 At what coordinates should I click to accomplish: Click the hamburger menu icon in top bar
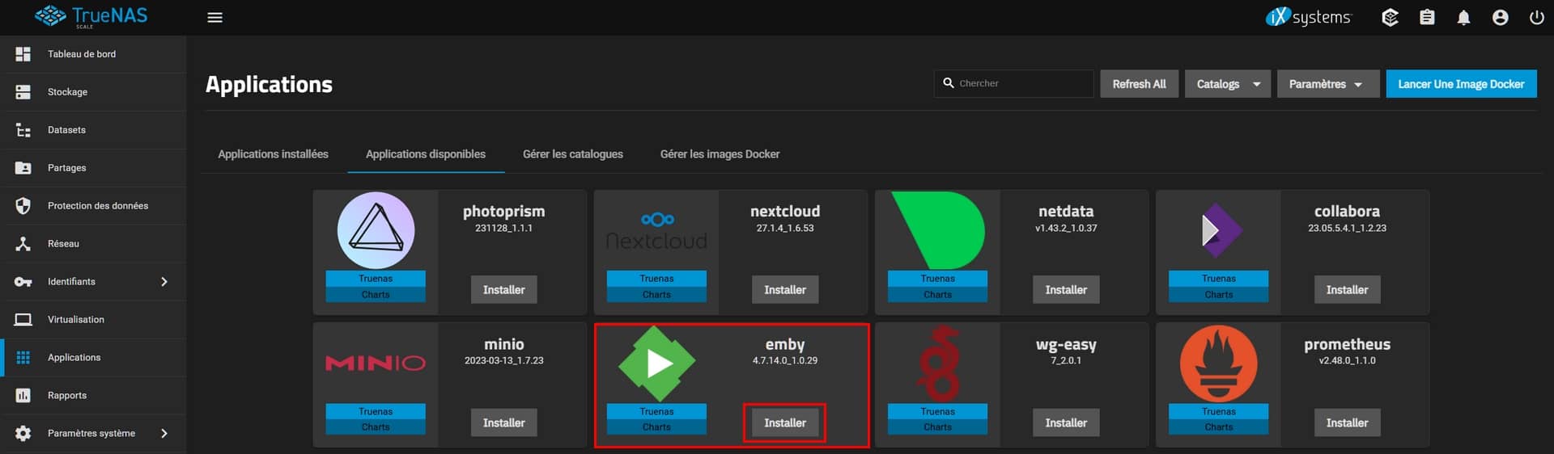point(214,18)
